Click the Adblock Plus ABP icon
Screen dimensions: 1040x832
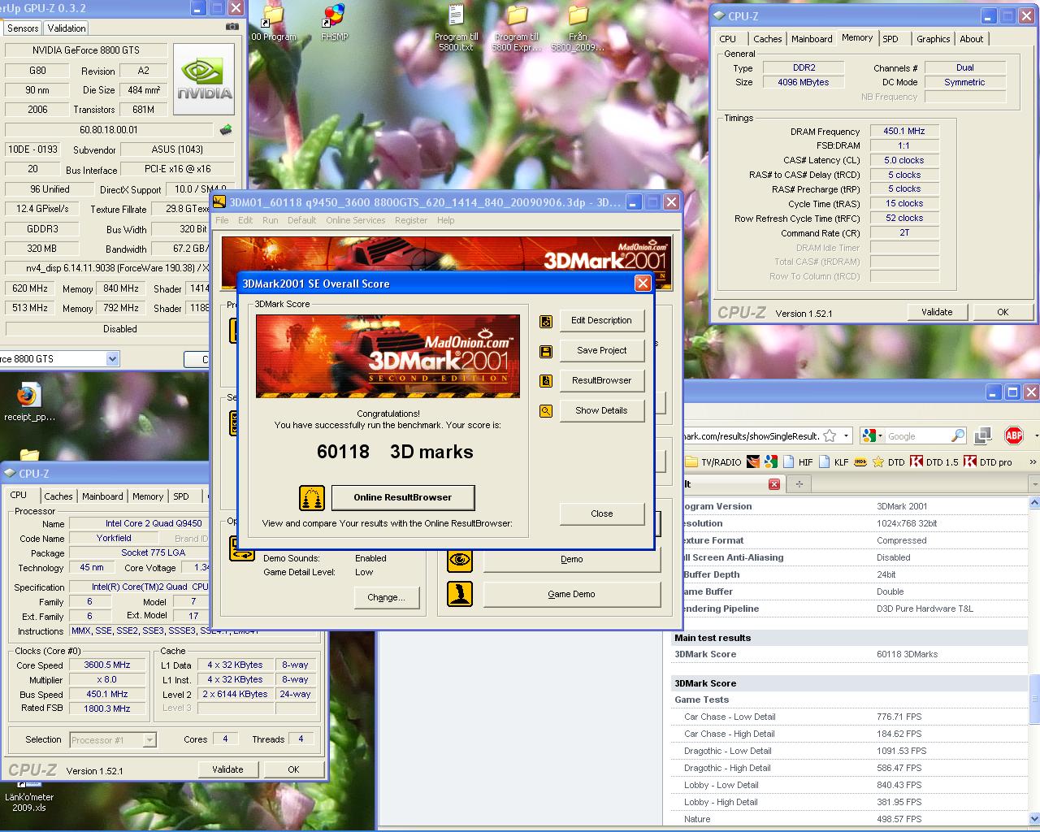[1013, 436]
